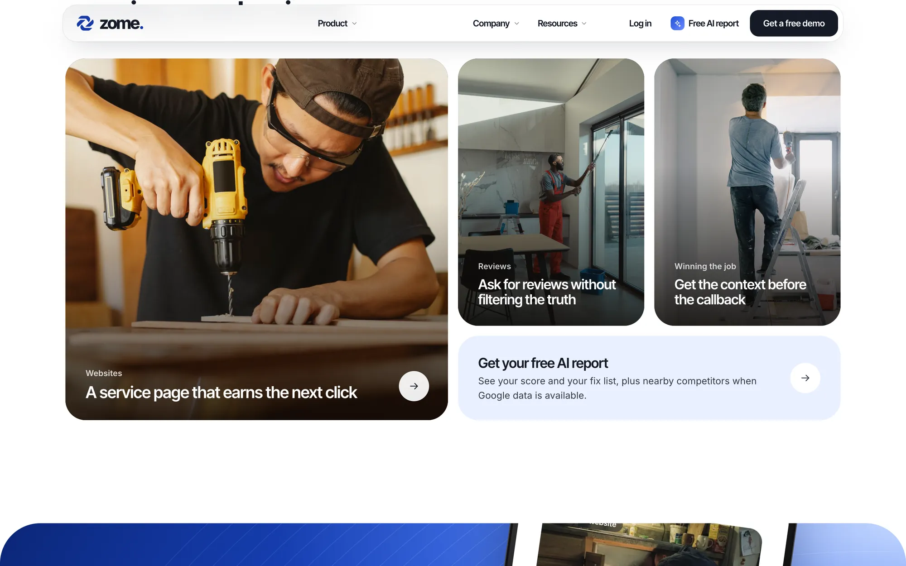
Task: Open the Resources menu
Action: [x=562, y=23]
